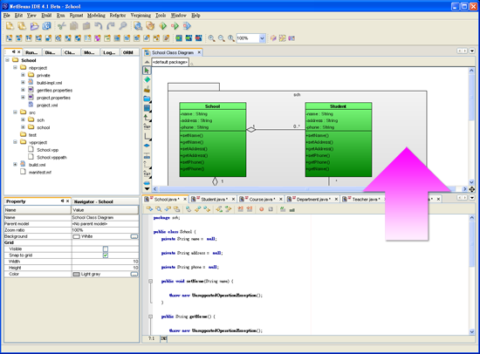
Task: Switch to Navigator - School tab
Action: point(93,202)
